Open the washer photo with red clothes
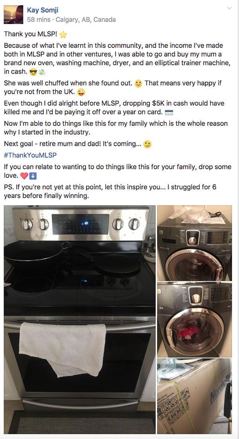239x439 pixels. pyautogui.click(x=195, y=320)
